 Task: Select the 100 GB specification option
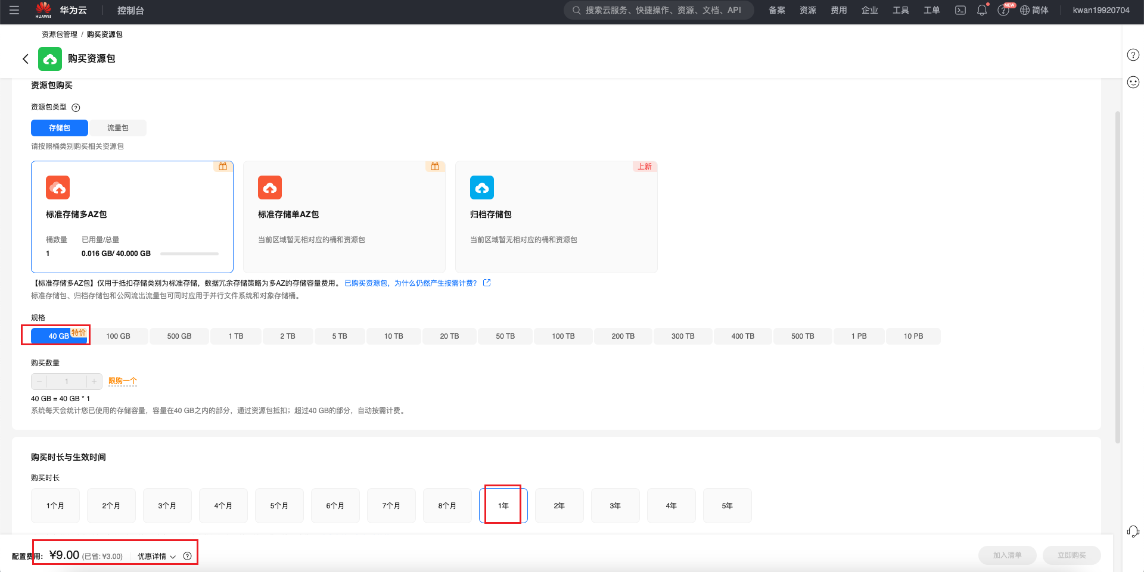tap(118, 336)
